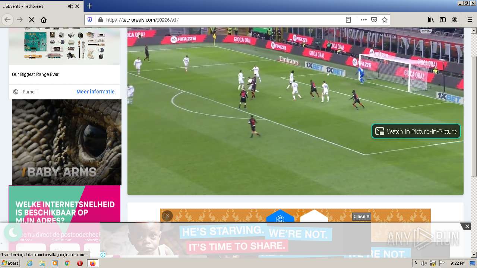Open File Explorer from taskbar
Screen dimensions: 477x268
[x=42, y=263]
